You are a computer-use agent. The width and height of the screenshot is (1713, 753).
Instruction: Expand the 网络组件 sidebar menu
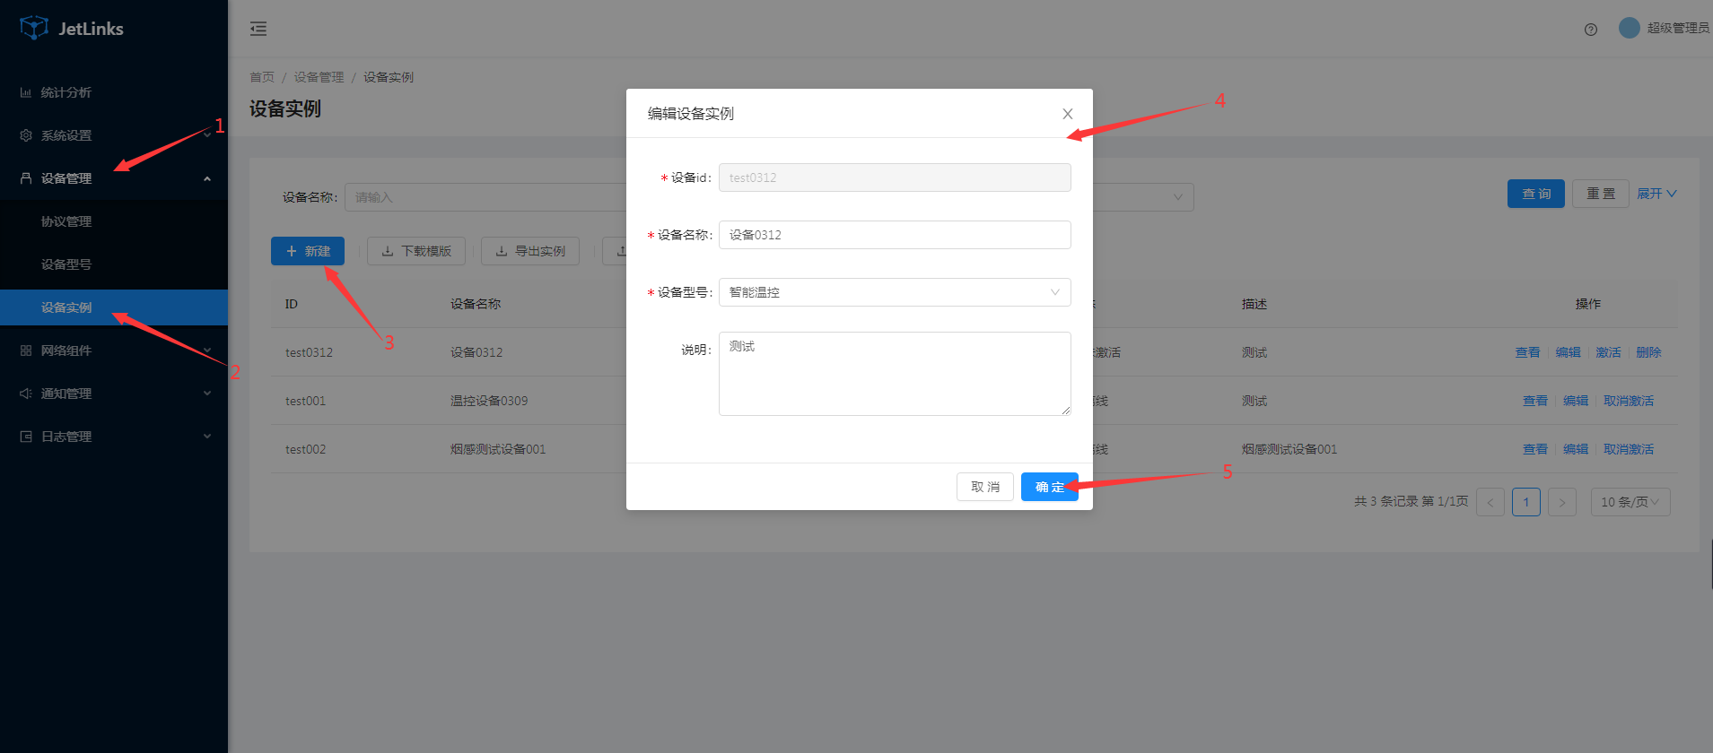pos(66,351)
